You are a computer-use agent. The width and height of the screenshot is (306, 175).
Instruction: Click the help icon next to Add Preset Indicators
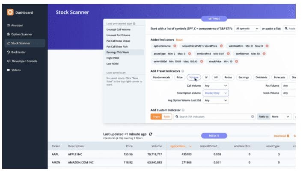click(183, 70)
